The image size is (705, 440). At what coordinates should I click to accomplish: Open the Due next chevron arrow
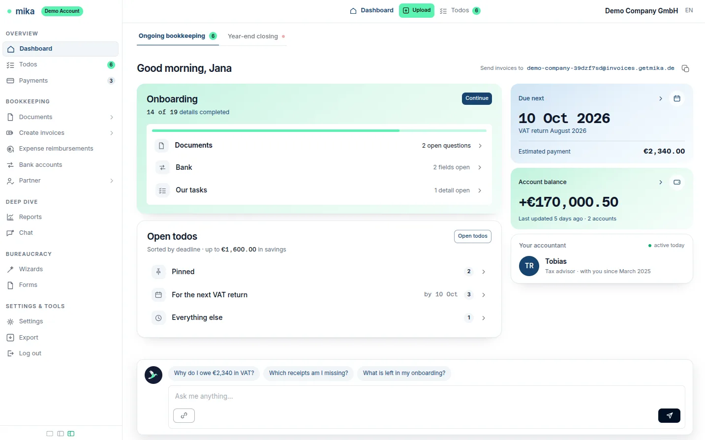(661, 98)
